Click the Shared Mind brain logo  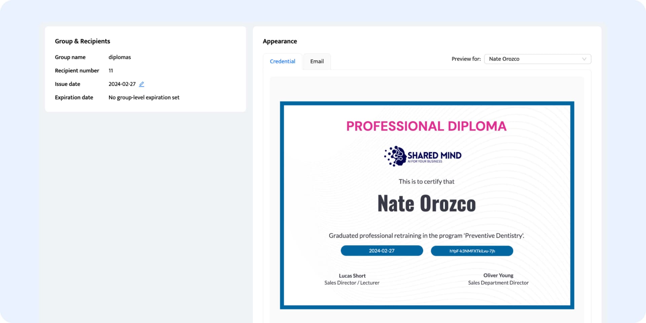(396, 156)
